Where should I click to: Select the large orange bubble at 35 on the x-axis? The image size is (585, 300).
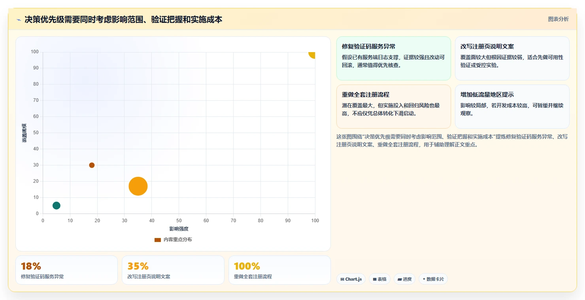[x=138, y=186]
